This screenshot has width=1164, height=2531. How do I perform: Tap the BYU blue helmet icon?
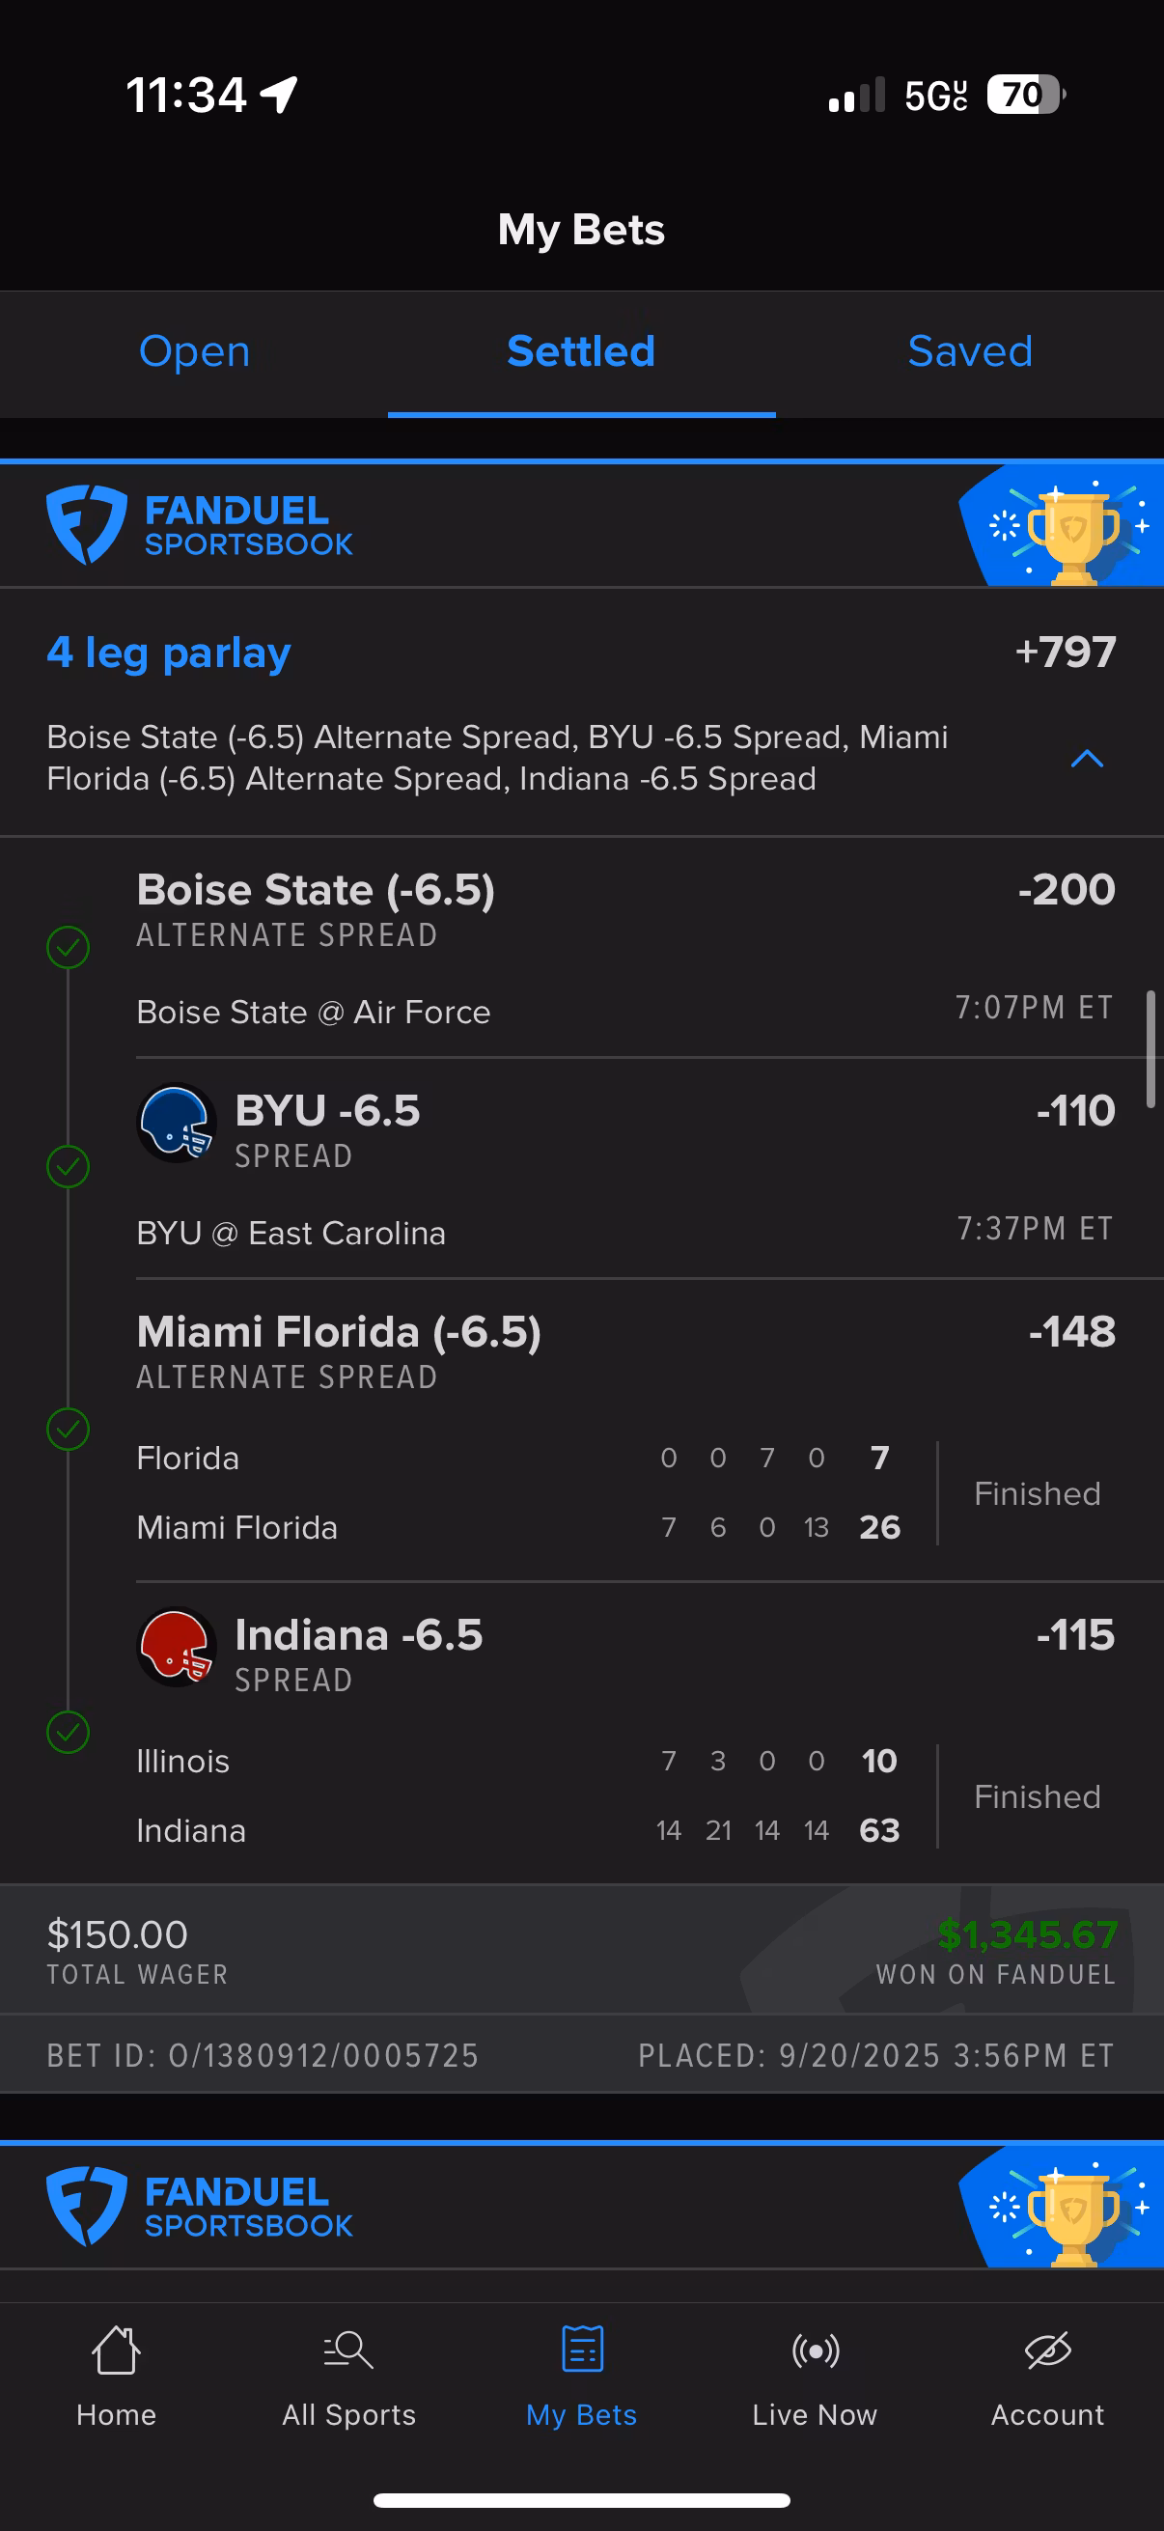(177, 1123)
